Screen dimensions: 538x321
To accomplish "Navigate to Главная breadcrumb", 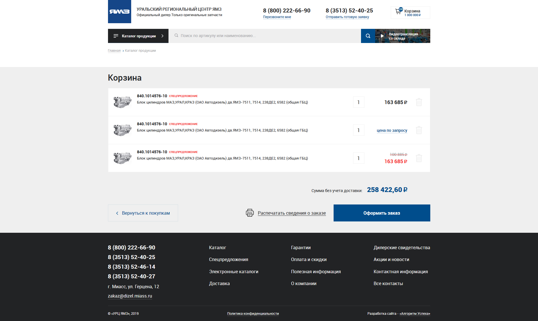I will click(114, 51).
